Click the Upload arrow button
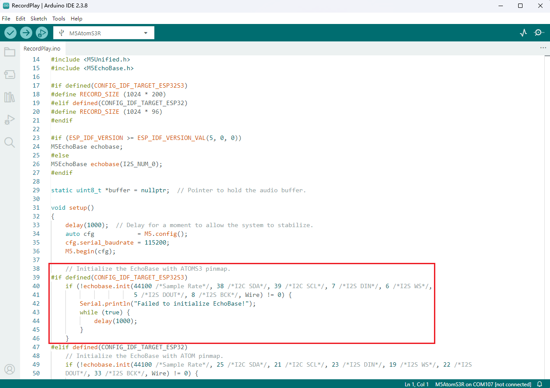This screenshot has height=388, width=550. 26,33
